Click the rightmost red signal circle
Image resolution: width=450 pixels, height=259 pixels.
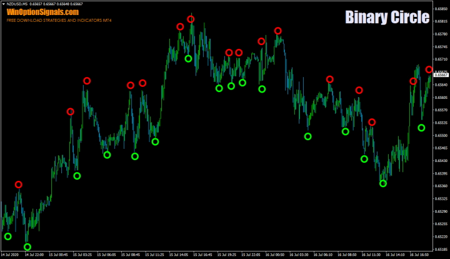tap(429, 69)
